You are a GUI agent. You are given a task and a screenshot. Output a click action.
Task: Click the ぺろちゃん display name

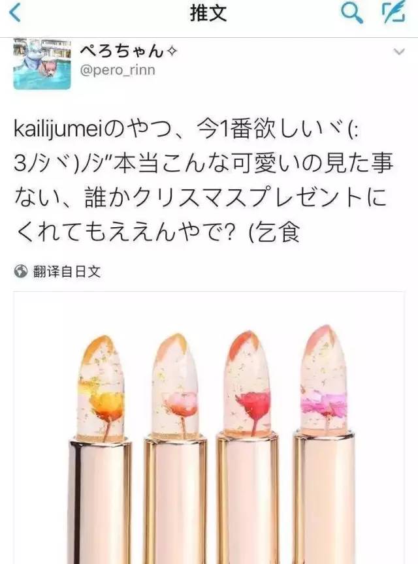click(121, 52)
